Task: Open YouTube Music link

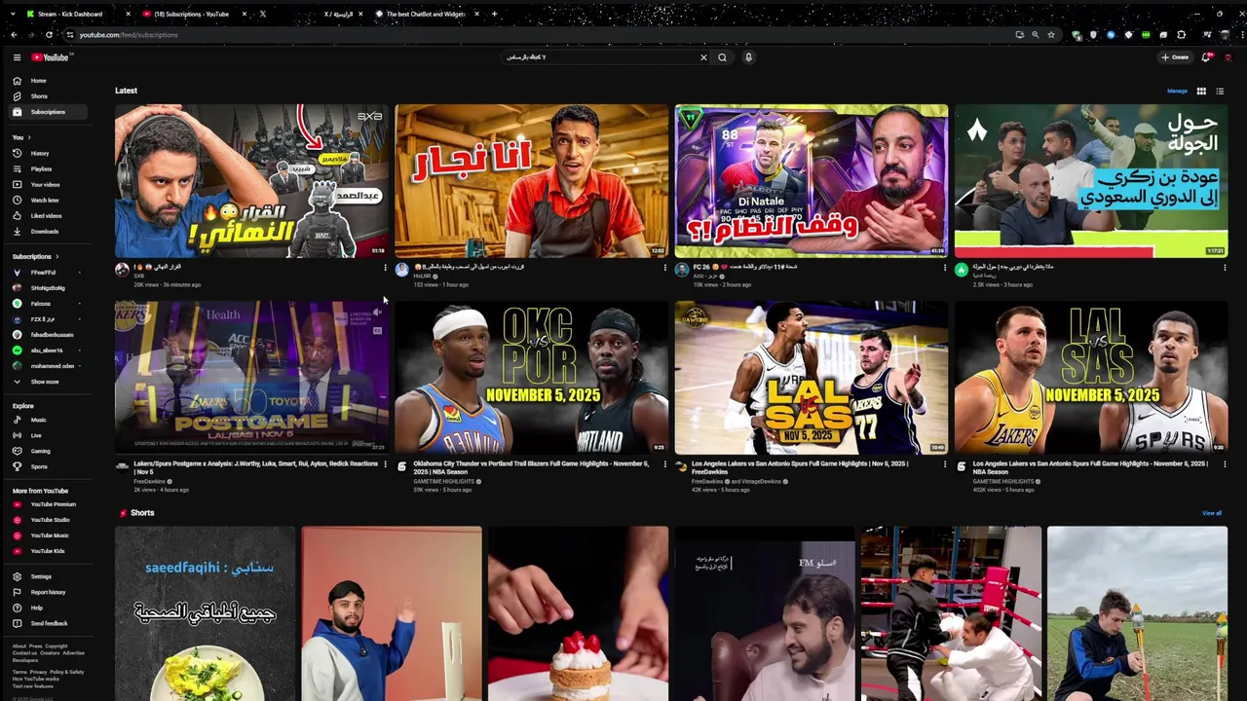Action: [49, 535]
